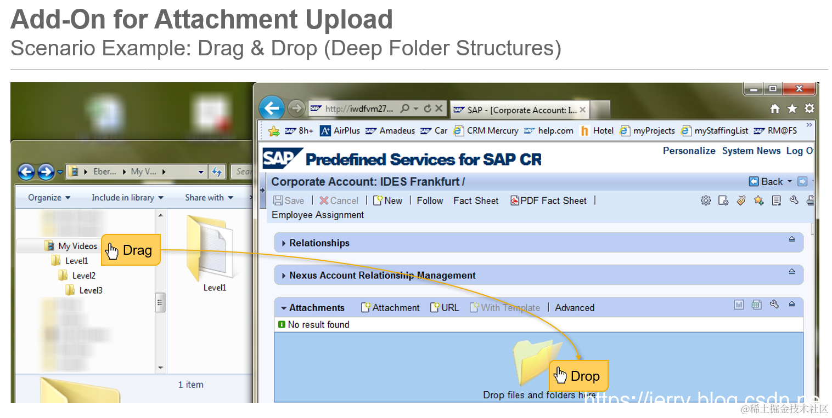Click the add to favorites bar star icon

click(274, 131)
